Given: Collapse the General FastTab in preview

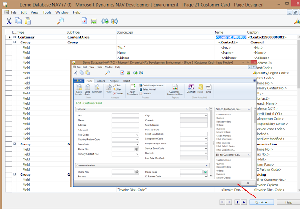Looking at the screenshot, I should (x=207, y=109).
